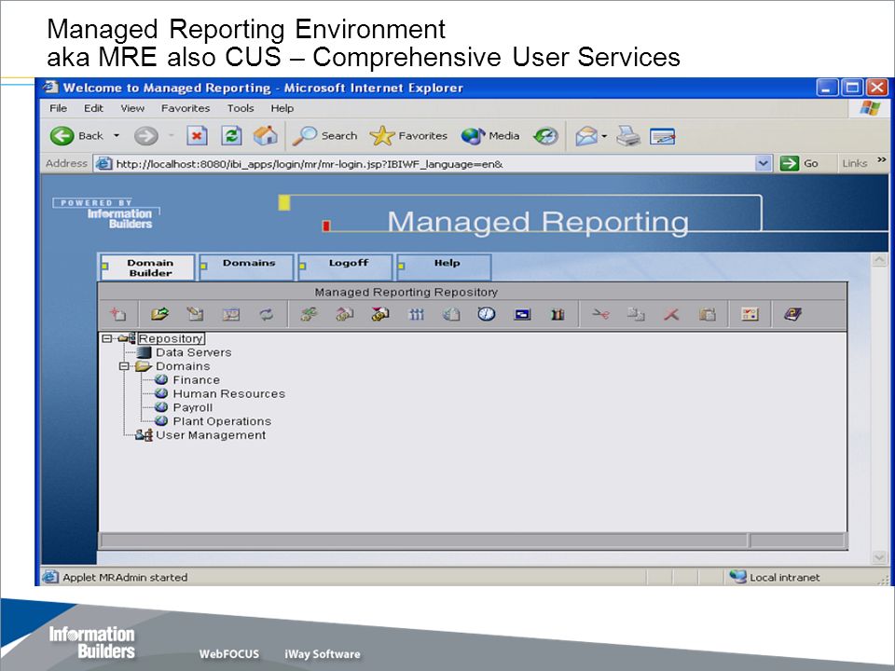Open the View menu
This screenshot has width=895, height=671.
point(132,108)
